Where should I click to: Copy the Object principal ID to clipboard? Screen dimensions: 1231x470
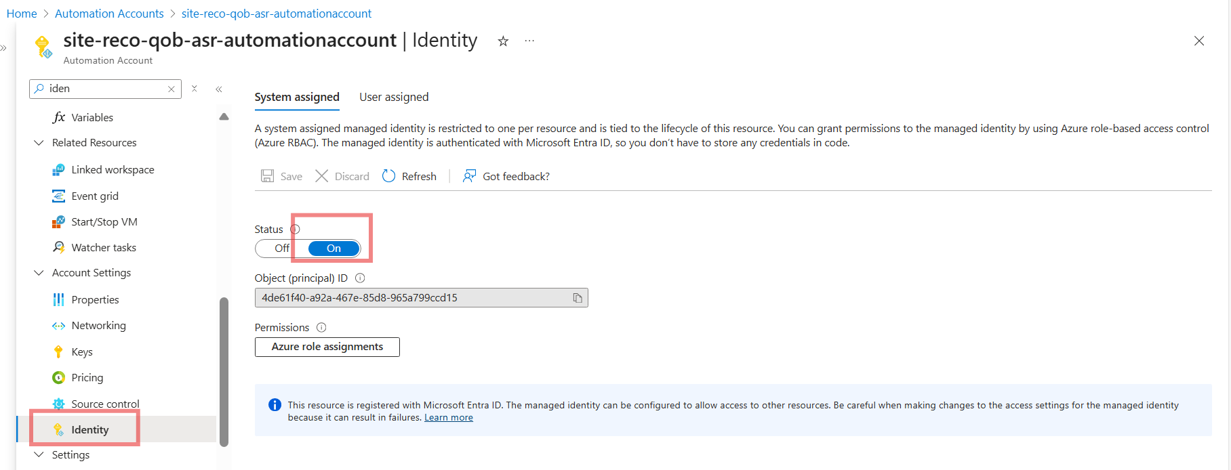pos(578,298)
